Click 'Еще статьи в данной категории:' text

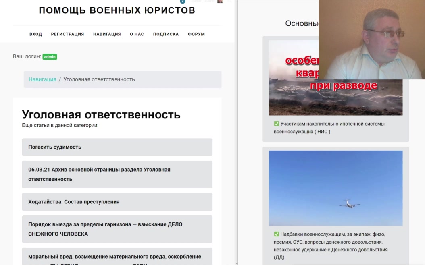60,125
